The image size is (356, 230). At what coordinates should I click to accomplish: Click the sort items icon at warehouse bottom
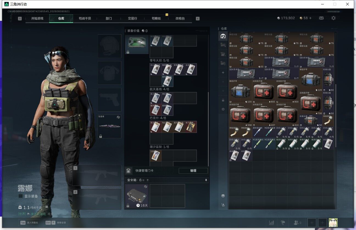pos(223,205)
